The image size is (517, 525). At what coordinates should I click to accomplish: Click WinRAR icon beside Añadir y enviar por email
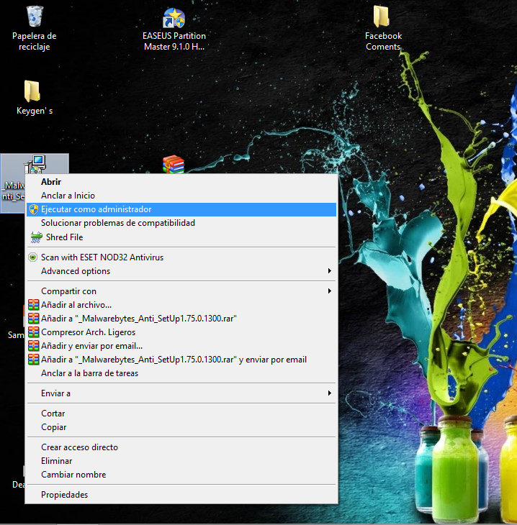34,346
